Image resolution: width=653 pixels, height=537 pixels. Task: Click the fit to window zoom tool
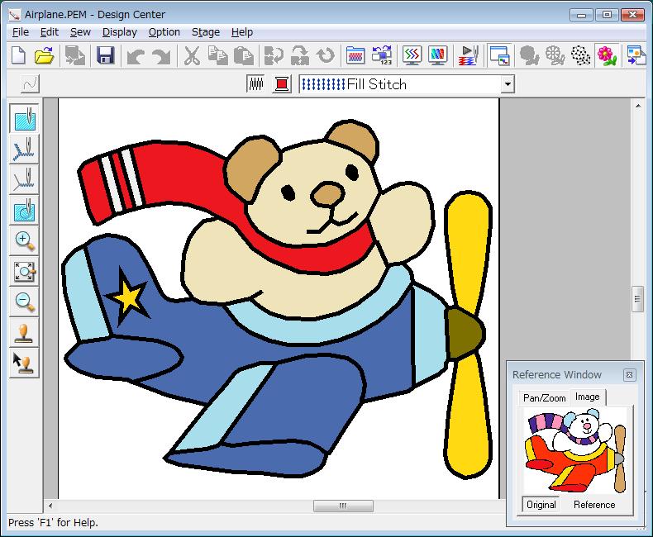click(25, 272)
